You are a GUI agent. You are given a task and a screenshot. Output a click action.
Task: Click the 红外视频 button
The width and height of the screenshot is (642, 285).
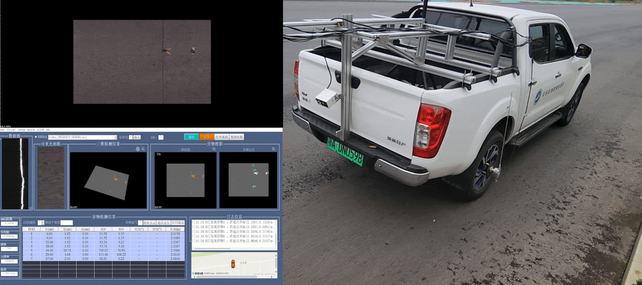click(x=221, y=137)
